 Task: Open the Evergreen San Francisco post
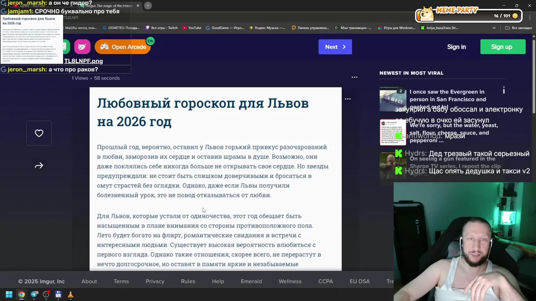448,99
